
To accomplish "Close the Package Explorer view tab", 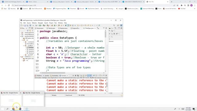I will click(x=26, y=28).
